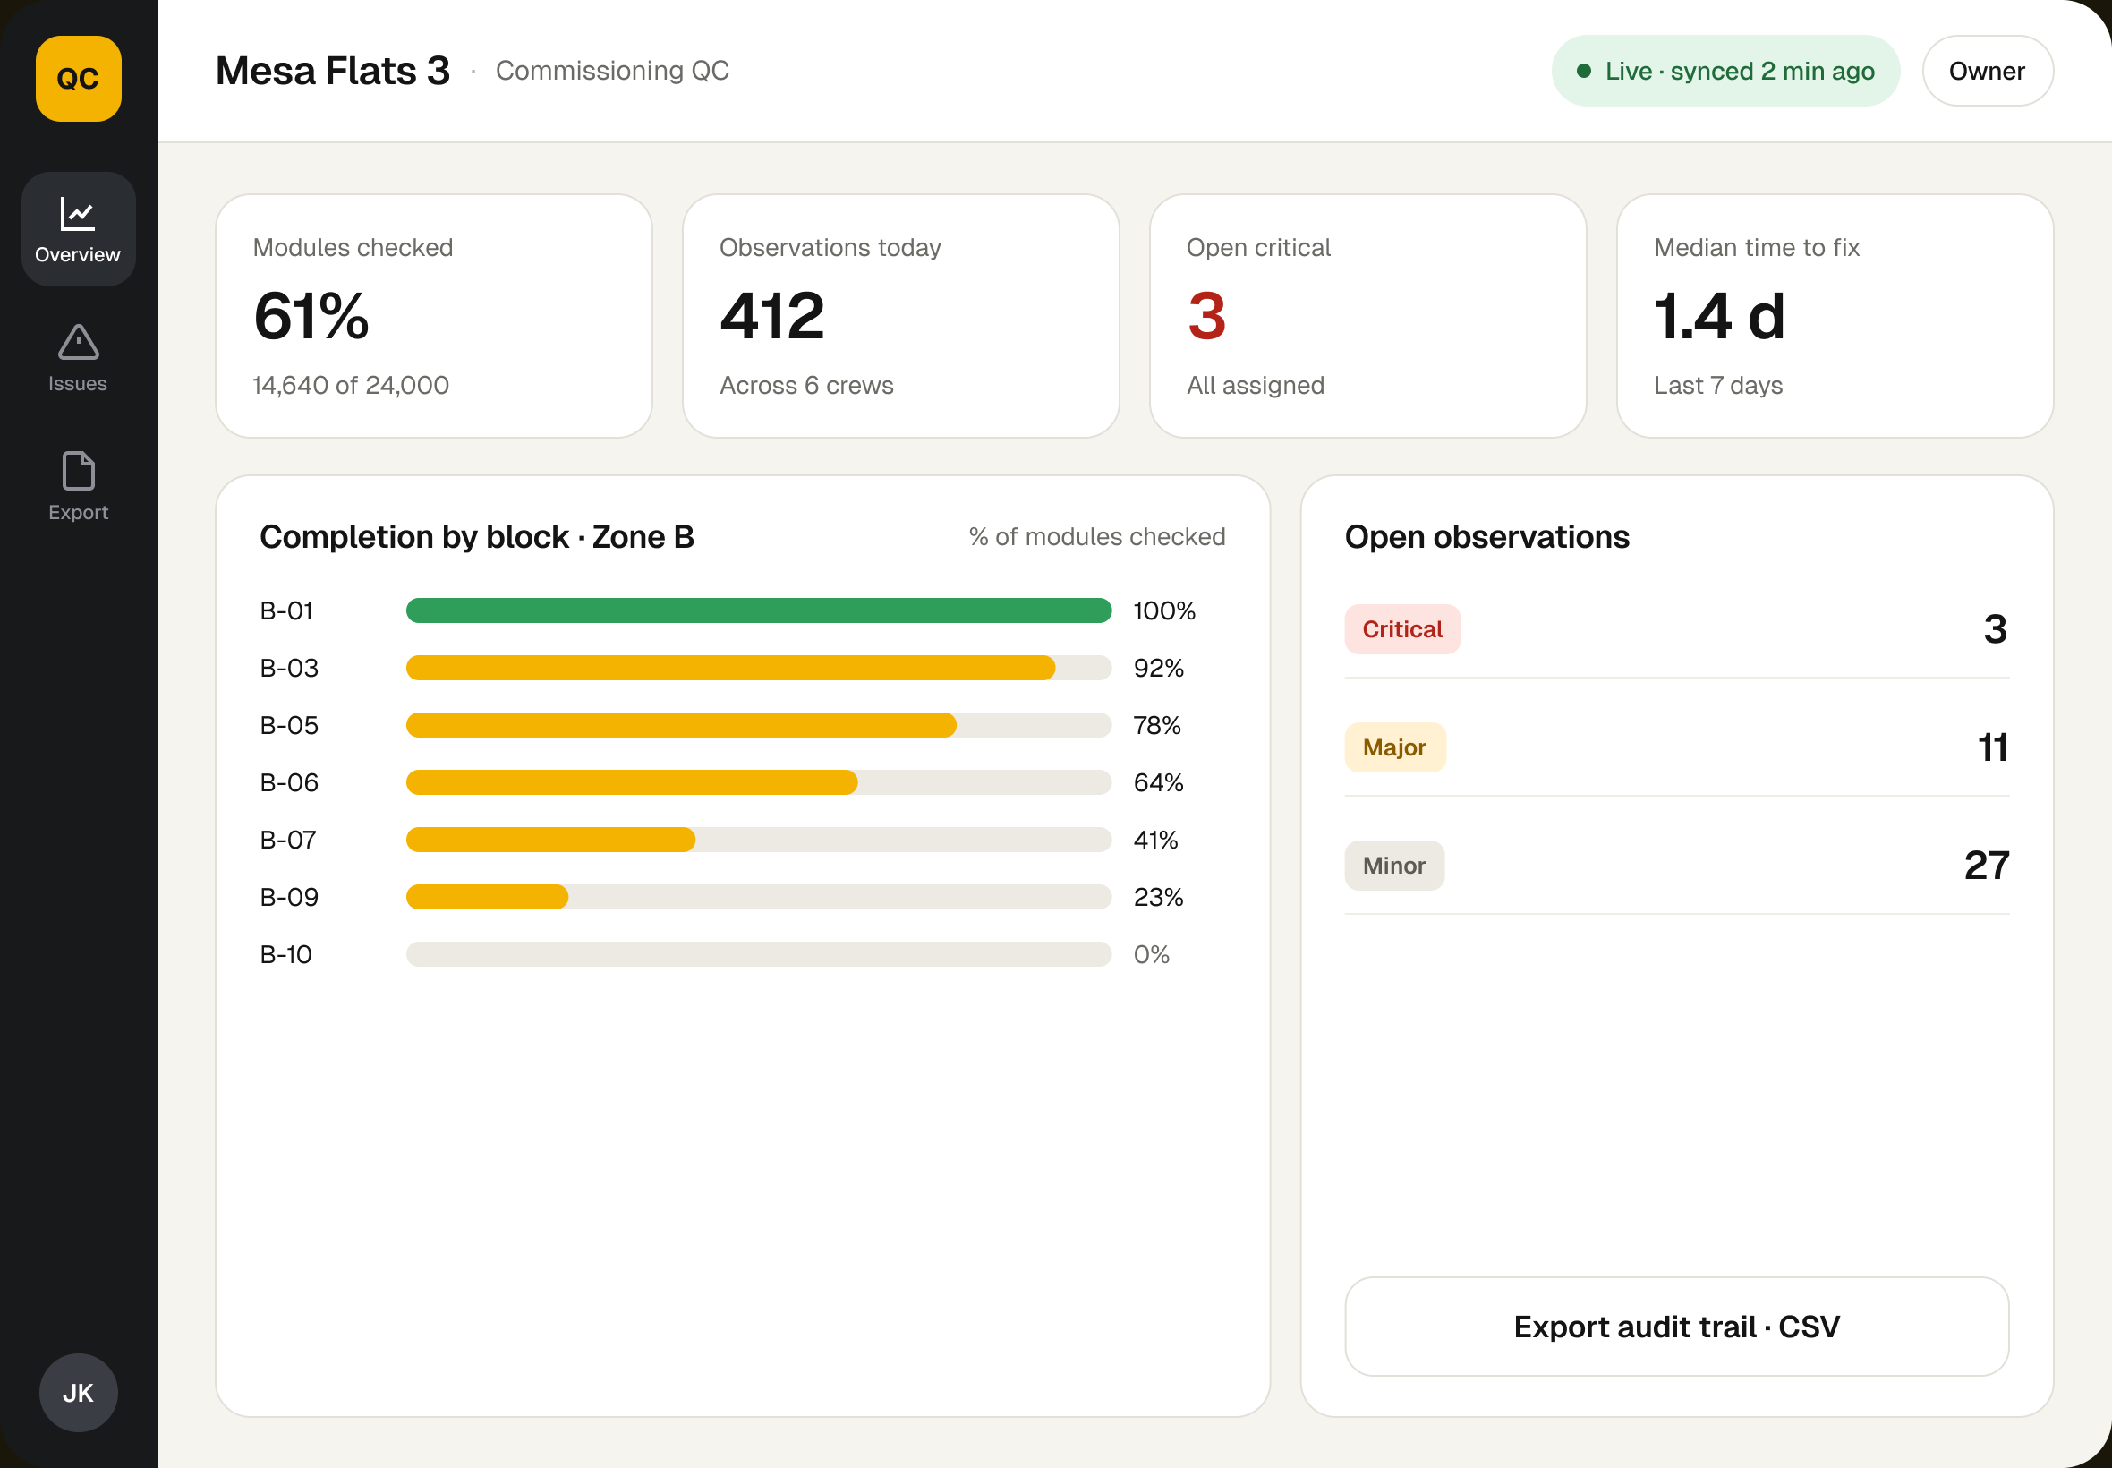Click the B-05 block label

pyautogui.click(x=289, y=725)
